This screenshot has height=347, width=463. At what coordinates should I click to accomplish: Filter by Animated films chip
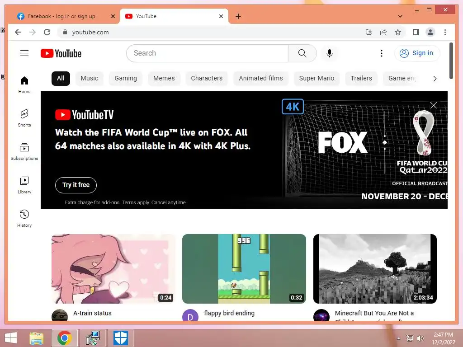[261, 78]
